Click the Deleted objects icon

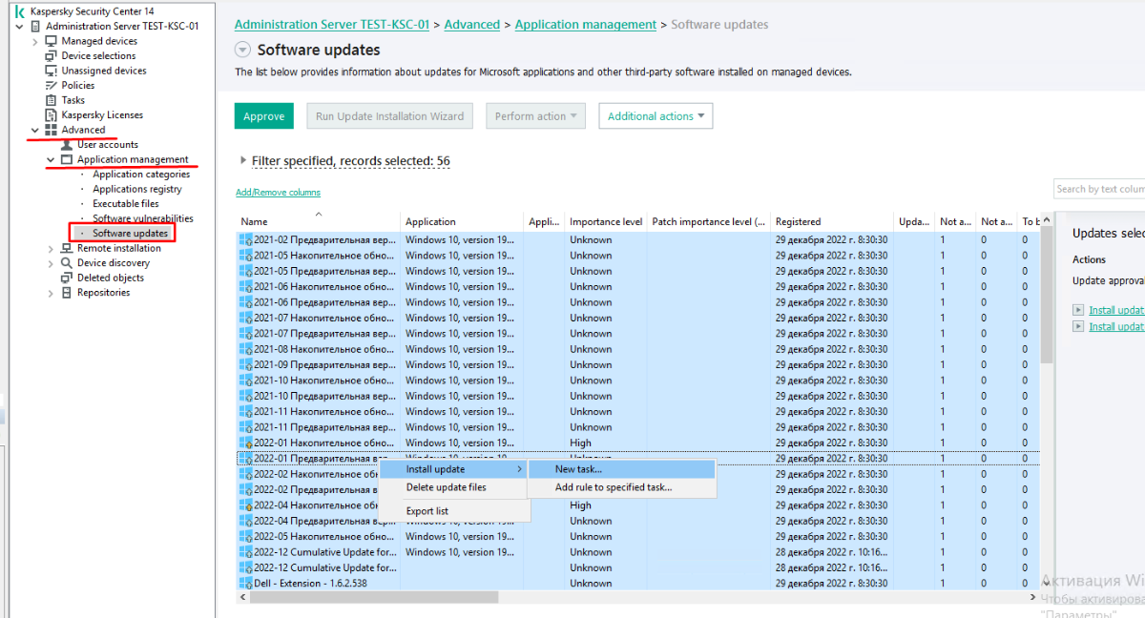pyautogui.click(x=67, y=278)
